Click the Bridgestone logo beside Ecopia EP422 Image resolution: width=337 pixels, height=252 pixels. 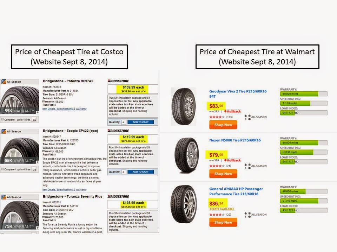118,131
